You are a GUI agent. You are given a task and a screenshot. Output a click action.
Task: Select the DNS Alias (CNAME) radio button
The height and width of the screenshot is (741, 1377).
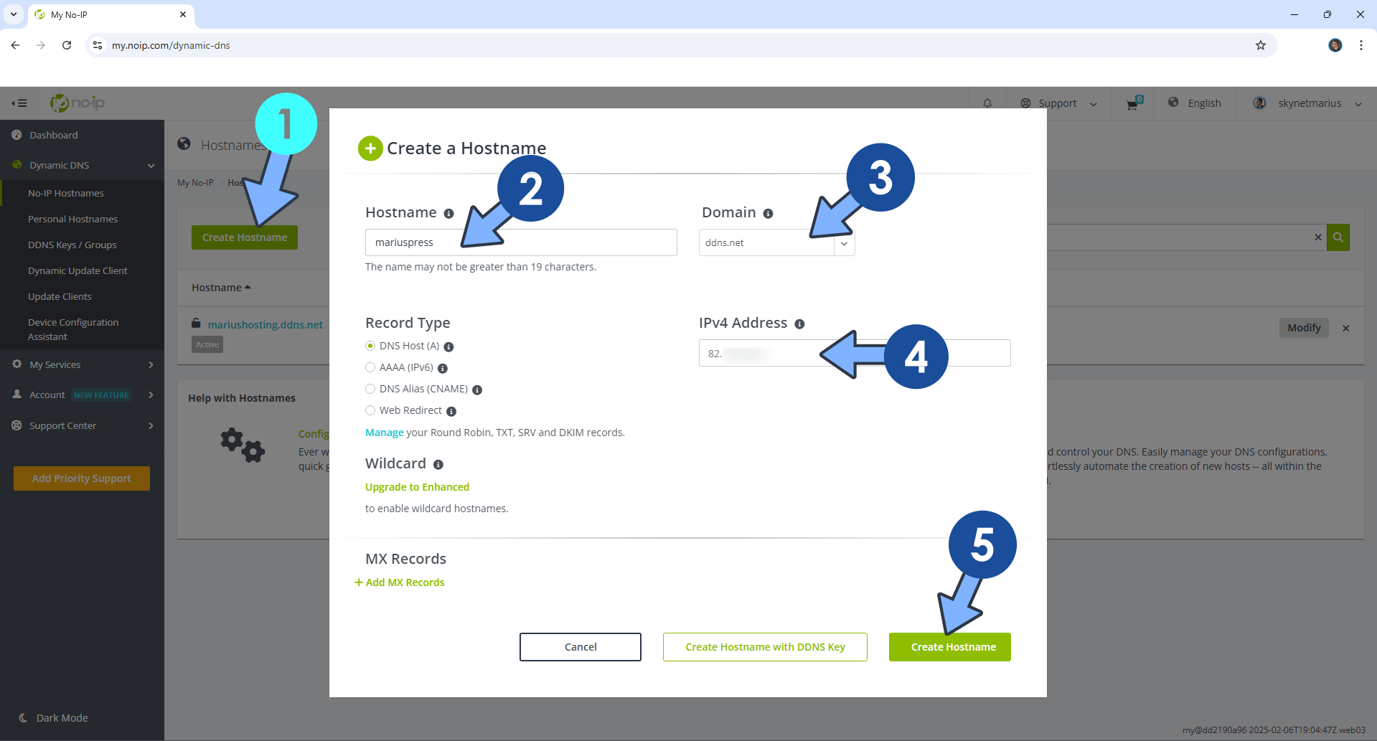click(370, 389)
